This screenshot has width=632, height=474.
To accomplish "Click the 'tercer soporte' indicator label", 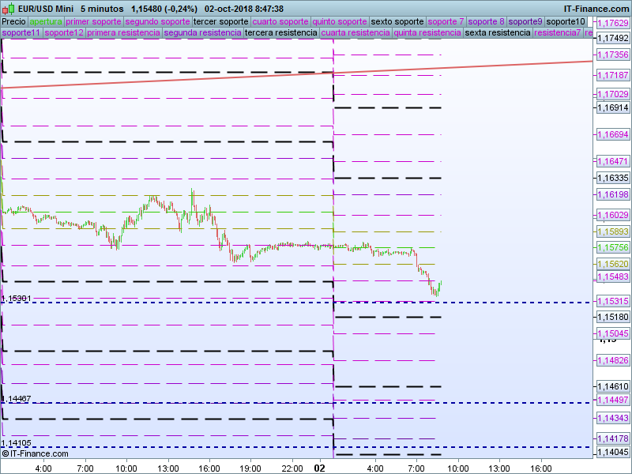I will [220, 22].
